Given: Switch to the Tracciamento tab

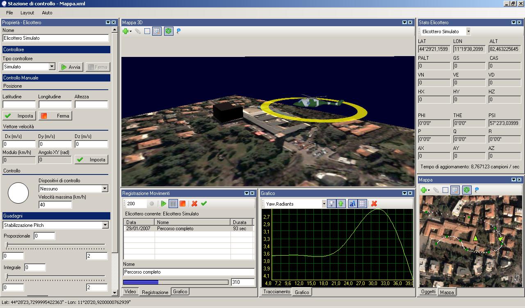Looking at the screenshot, I should click(x=276, y=292).
